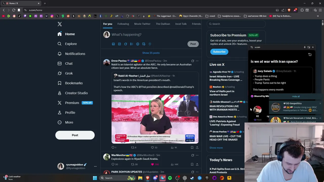
Task: Click Show more under Live on X
Action: click(x=216, y=148)
